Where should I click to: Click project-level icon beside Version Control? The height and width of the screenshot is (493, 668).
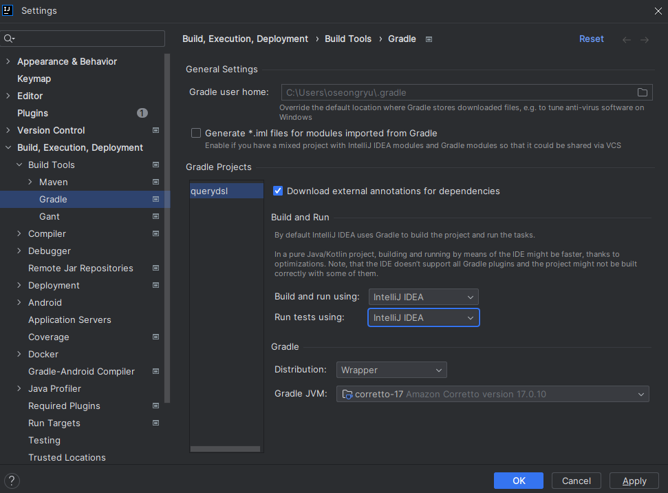(156, 130)
